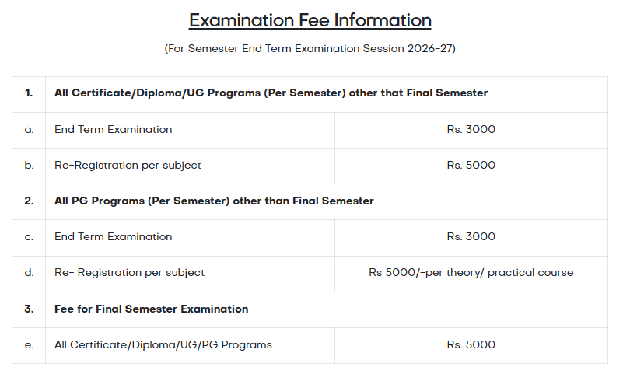
Task: Click the section number 1. cell
Action: pyautogui.click(x=29, y=93)
